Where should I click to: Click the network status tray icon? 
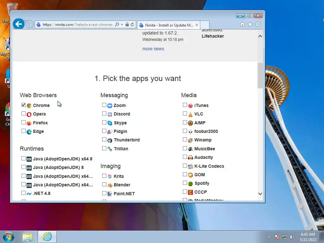tap(284, 237)
